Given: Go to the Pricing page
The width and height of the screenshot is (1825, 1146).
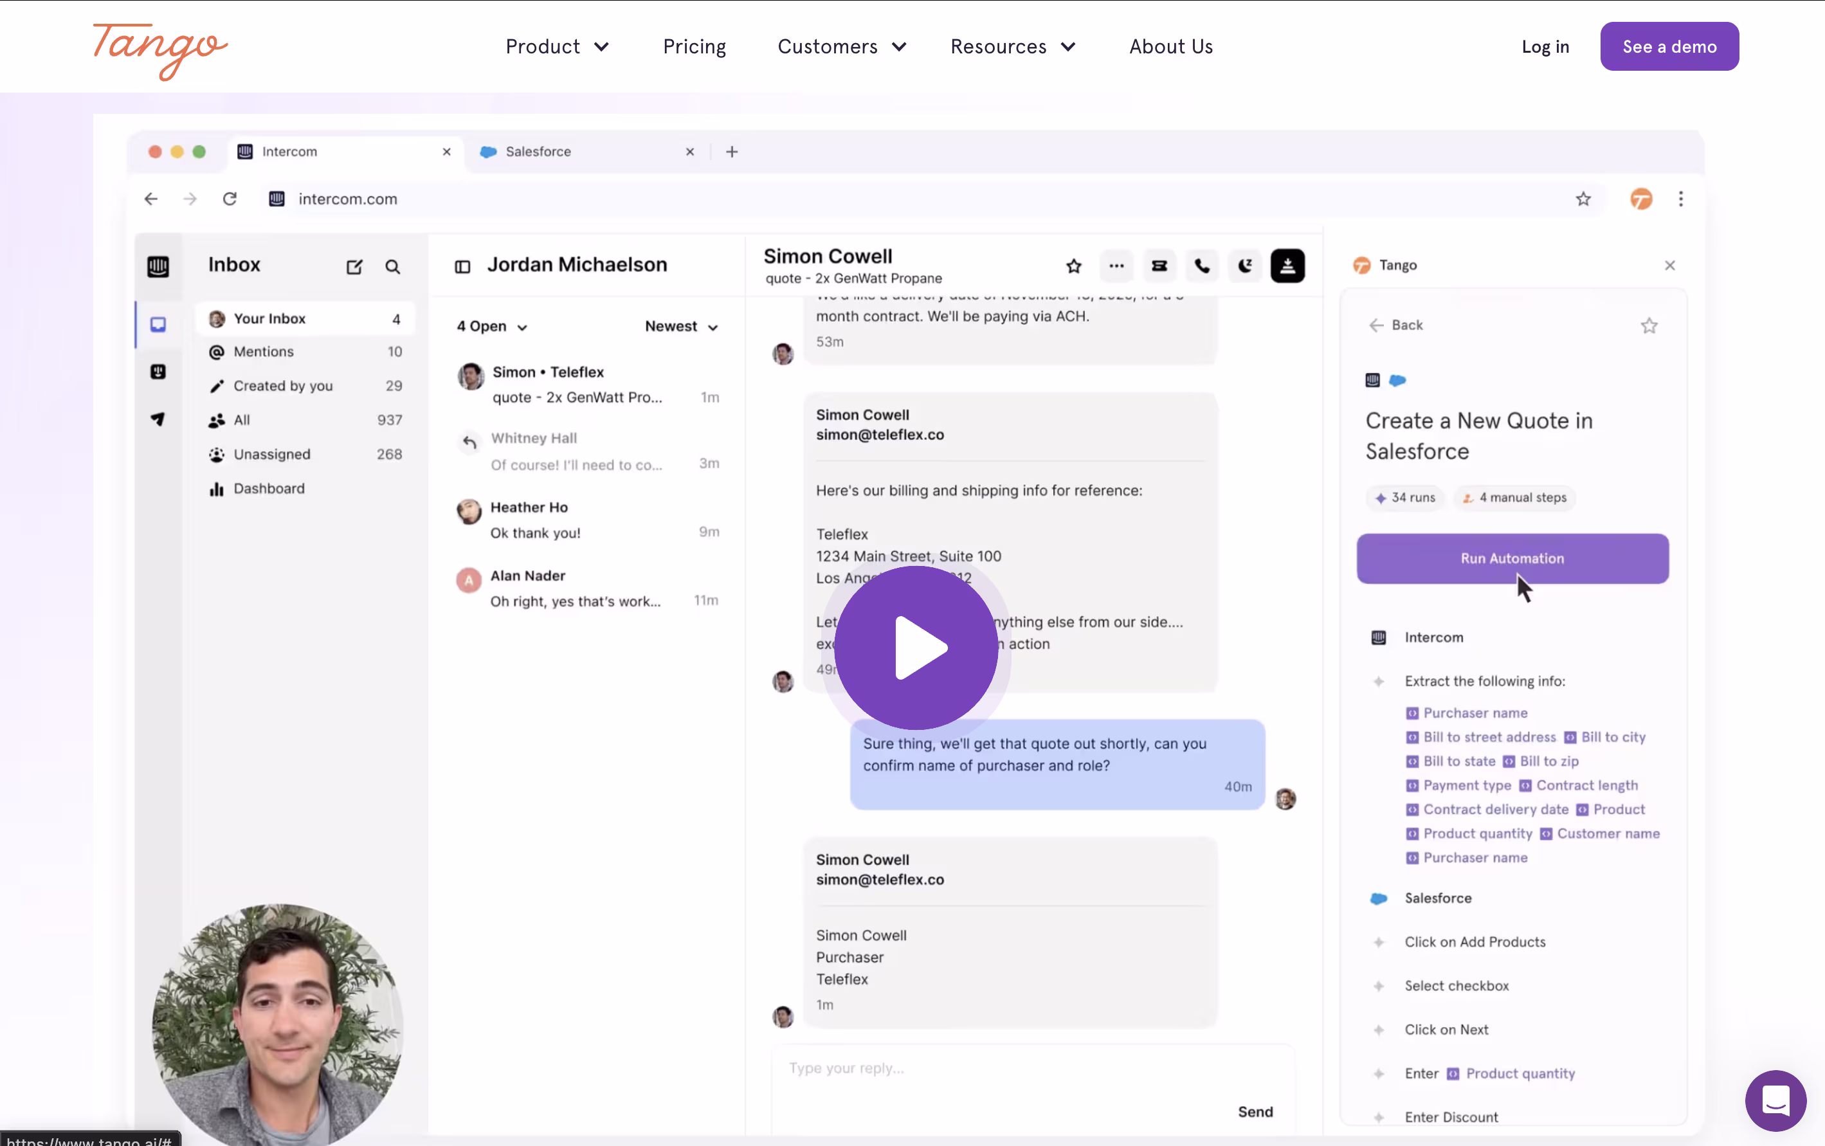Looking at the screenshot, I should 695,47.
